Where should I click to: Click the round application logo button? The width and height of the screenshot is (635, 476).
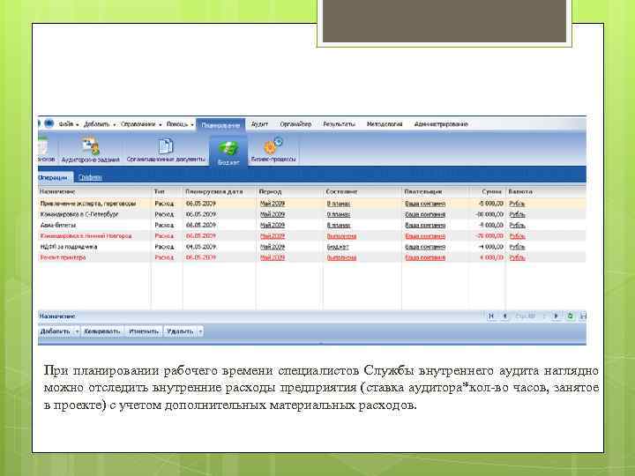pyautogui.click(x=49, y=123)
